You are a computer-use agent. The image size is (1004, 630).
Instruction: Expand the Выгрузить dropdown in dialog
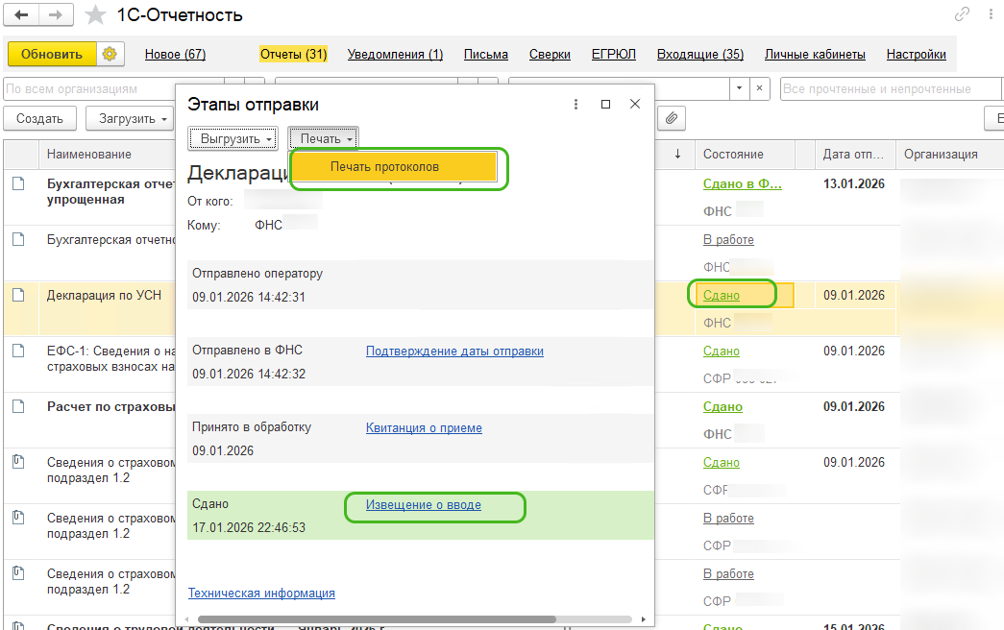(233, 139)
